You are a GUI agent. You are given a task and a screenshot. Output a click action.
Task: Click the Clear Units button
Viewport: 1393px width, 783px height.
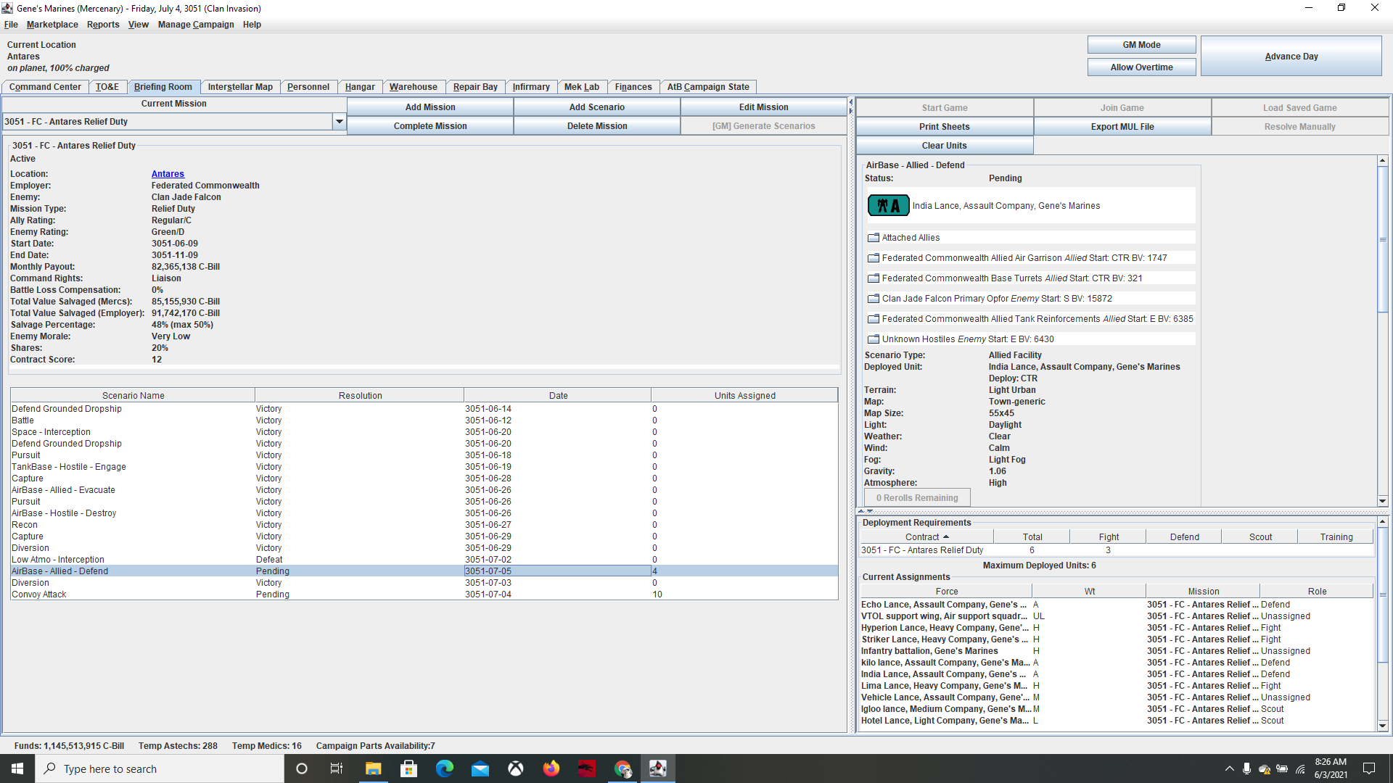pyautogui.click(x=944, y=146)
